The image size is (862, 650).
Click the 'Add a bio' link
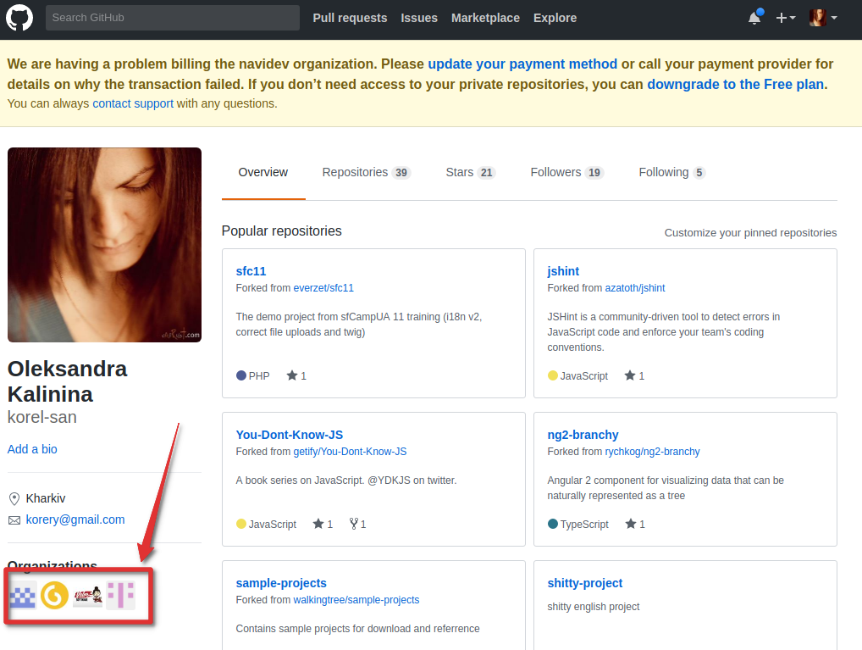(x=31, y=449)
